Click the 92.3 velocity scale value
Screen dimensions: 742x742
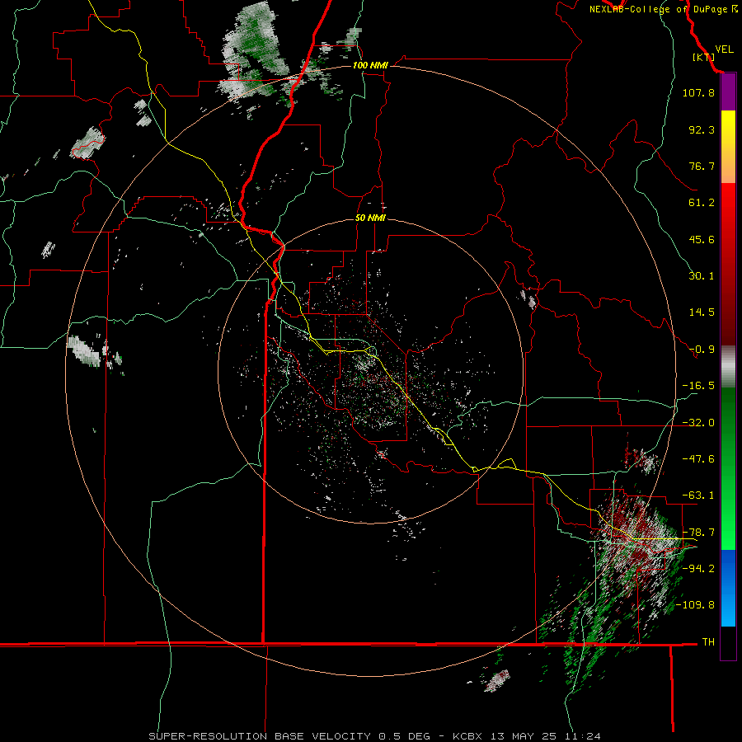(702, 129)
